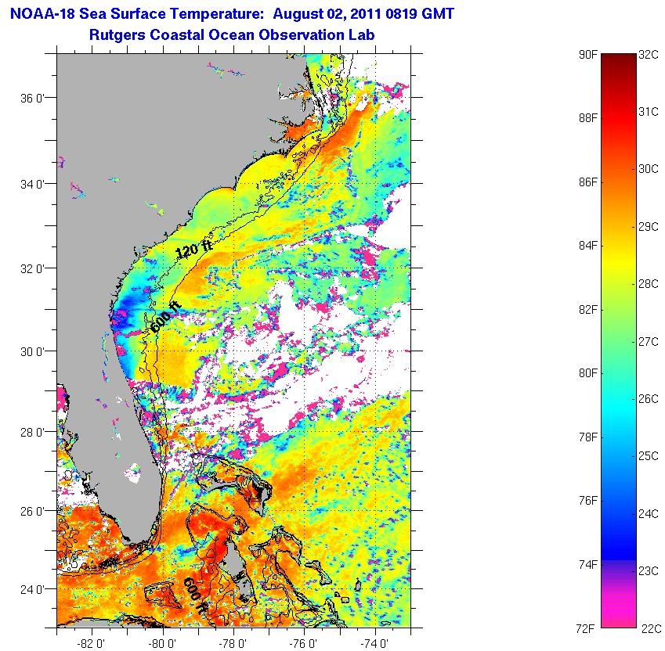Click the 36 0' latitude label
Viewport: 665px width, 651px height.
[x=32, y=99]
